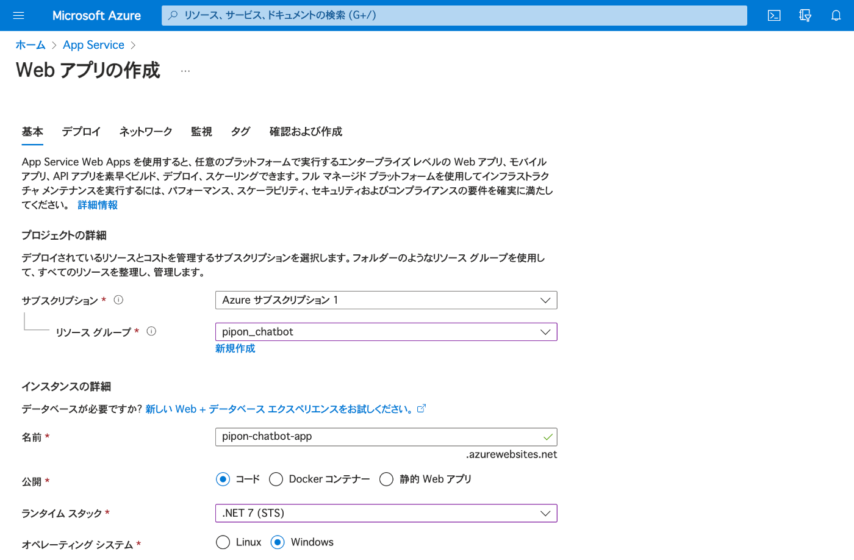The height and width of the screenshot is (560, 854).
Task: Show info tooltip for リソース グループ
Action: (152, 331)
